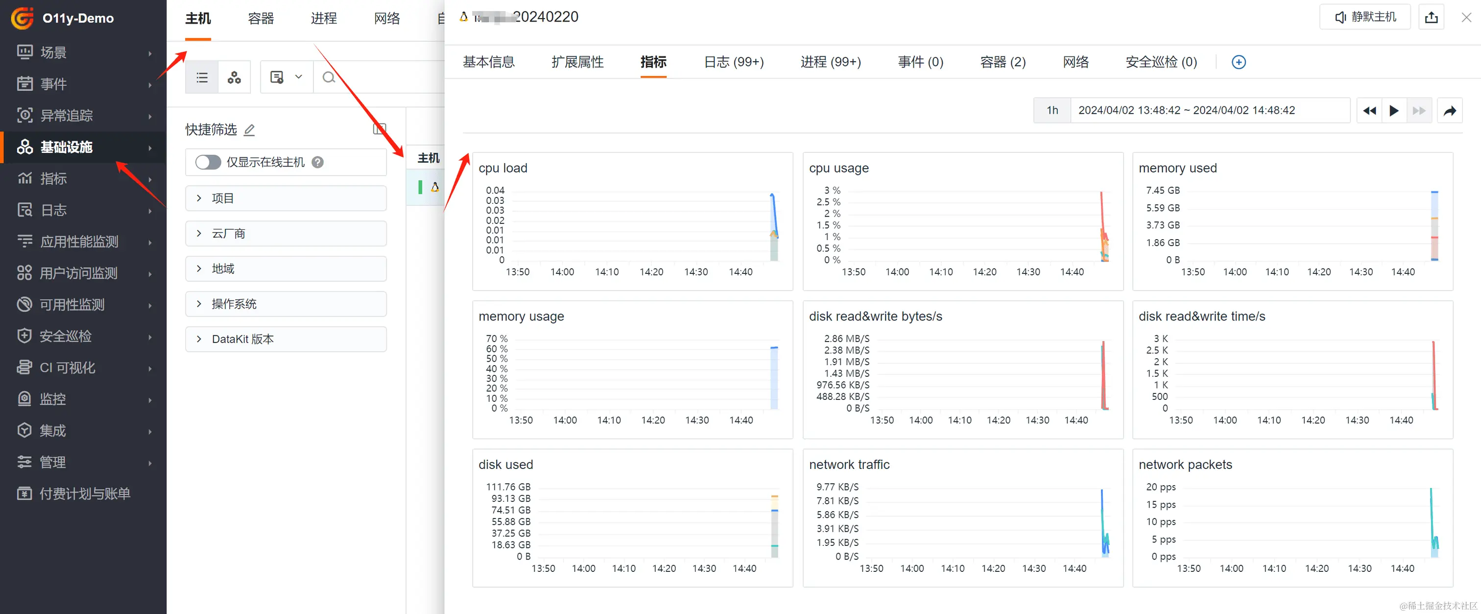Click the search magnifier icon
Viewport: 1481px width, 614px height.
pyautogui.click(x=329, y=77)
